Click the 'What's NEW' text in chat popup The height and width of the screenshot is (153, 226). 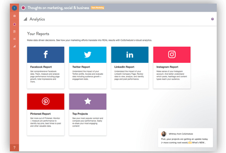[x=199, y=142]
